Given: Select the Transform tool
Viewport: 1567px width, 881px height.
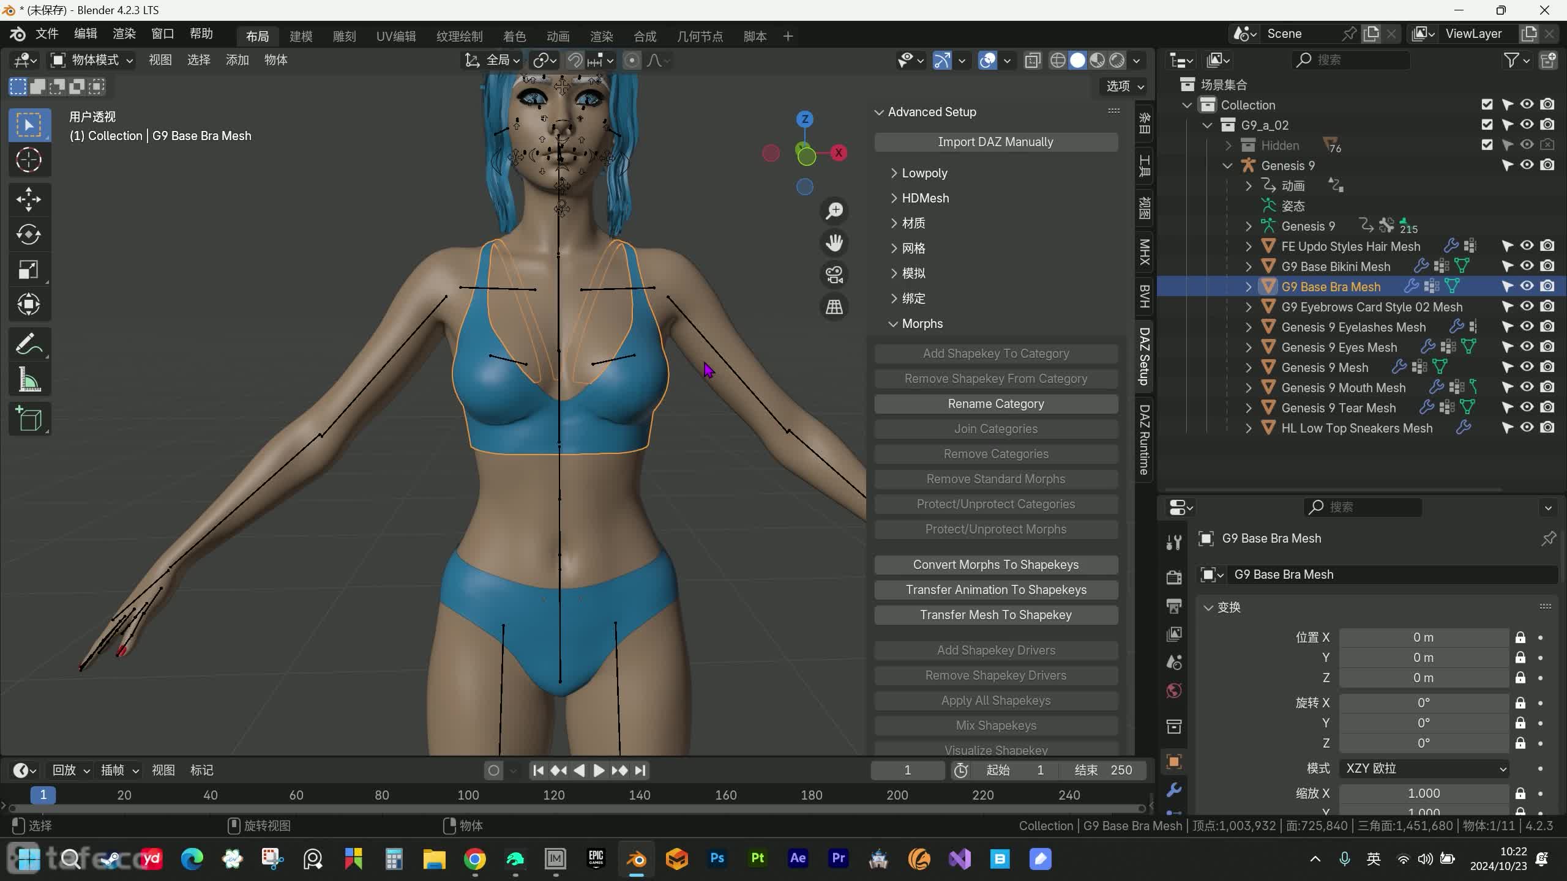Looking at the screenshot, I should 29,304.
